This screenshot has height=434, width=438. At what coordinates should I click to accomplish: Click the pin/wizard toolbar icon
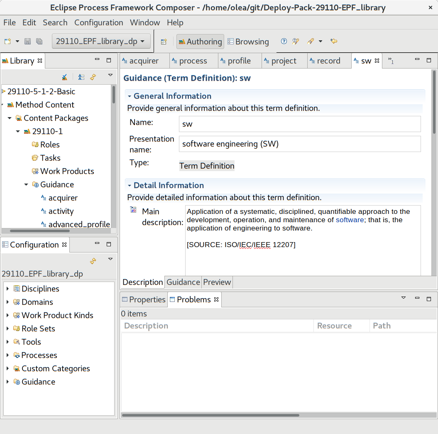[311, 42]
